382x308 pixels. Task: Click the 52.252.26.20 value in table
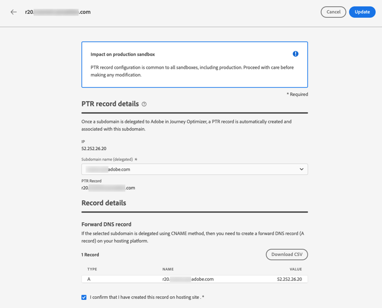click(x=289, y=279)
